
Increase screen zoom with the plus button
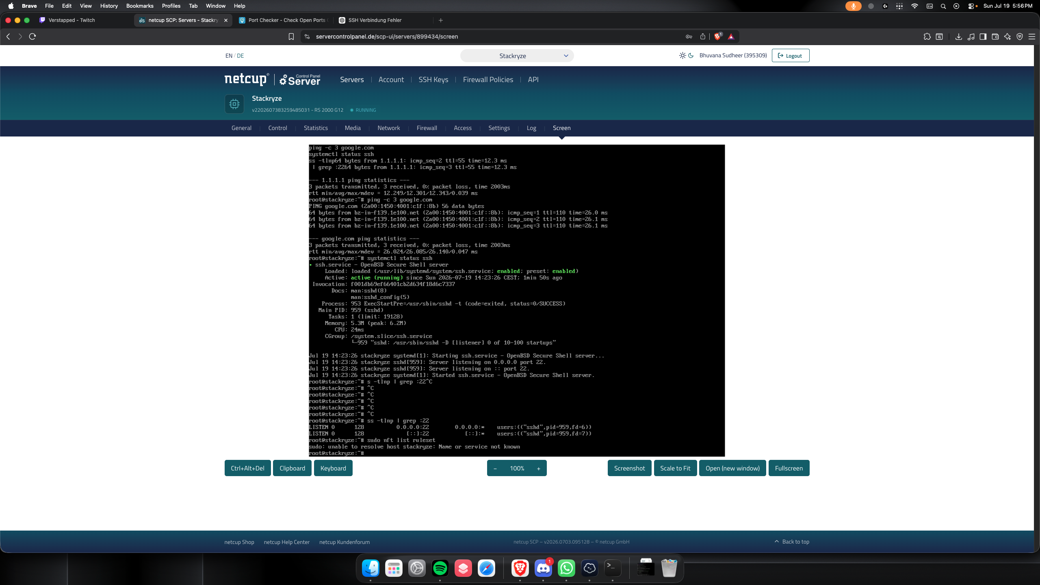point(539,468)
